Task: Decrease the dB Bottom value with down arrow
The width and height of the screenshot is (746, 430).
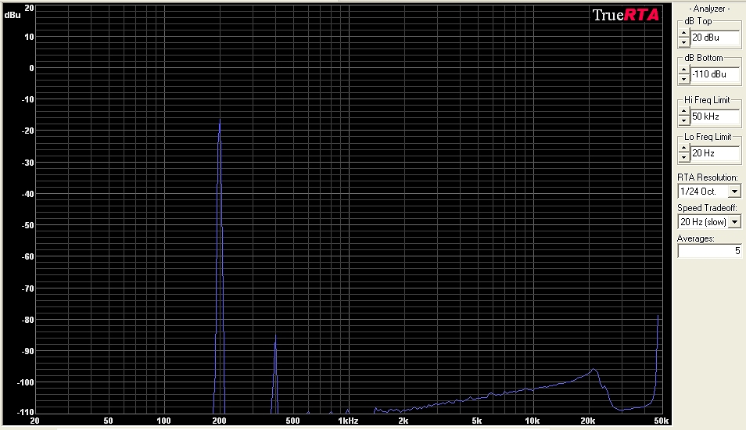Action: tap(683, 78)
